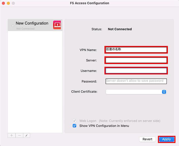Click into the Password field
The image size is (179, 146).
coord(136,81)
